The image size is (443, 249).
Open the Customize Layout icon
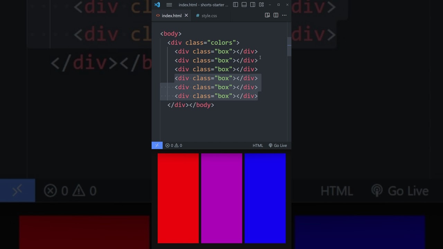point(261,5)
